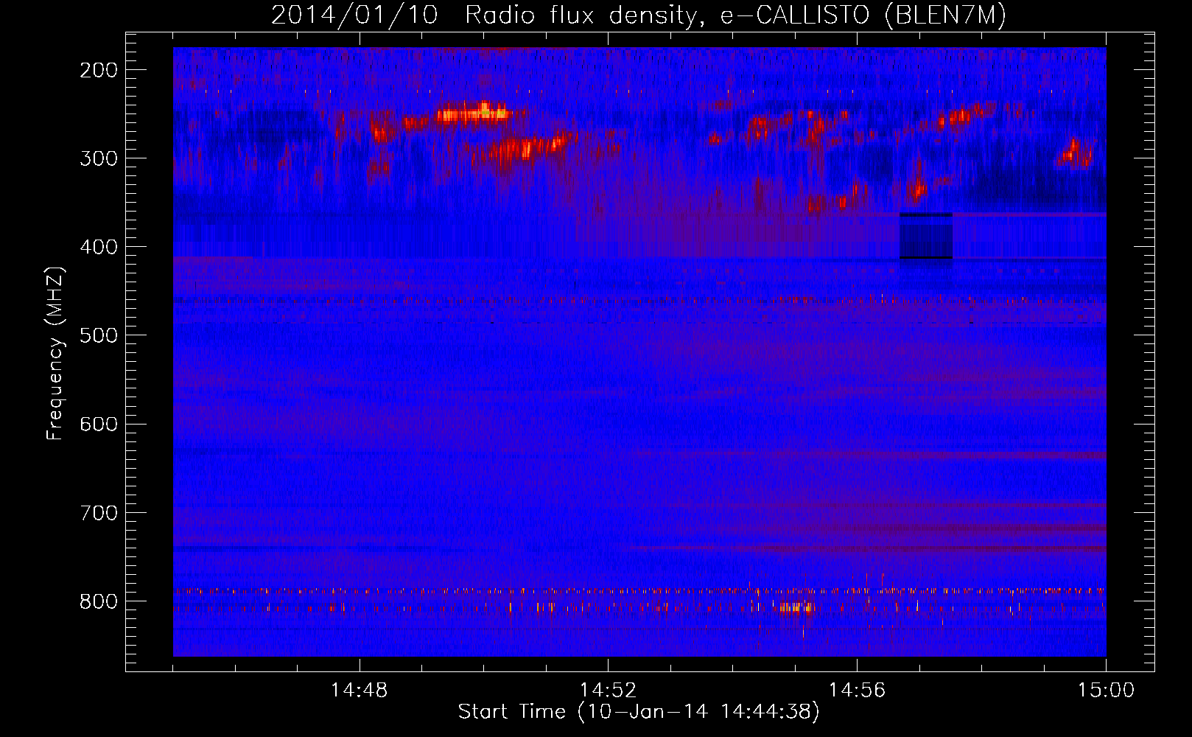Viewport: 1192px width, 737px height.
Task: Click the 15:00 time tick label
Action: (1106, 691)
